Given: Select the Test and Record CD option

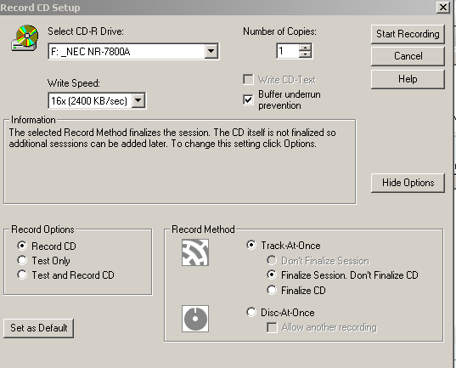Looking at the screenshot, I should [x=22, y=275].
